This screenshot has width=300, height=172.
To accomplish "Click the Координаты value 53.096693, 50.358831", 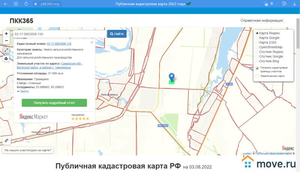I will pyautogui.click(x=50, y=87).
